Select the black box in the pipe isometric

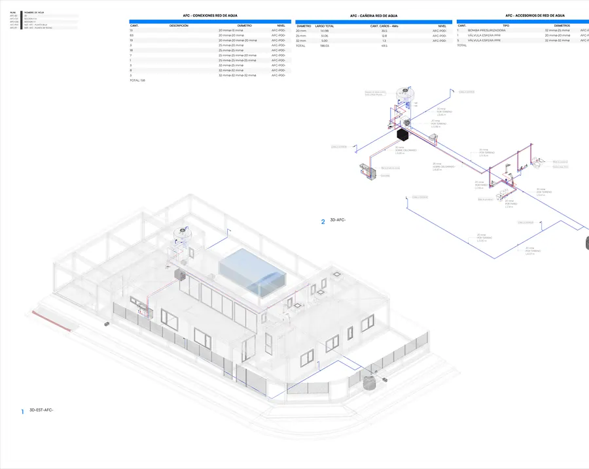(403, 134)
